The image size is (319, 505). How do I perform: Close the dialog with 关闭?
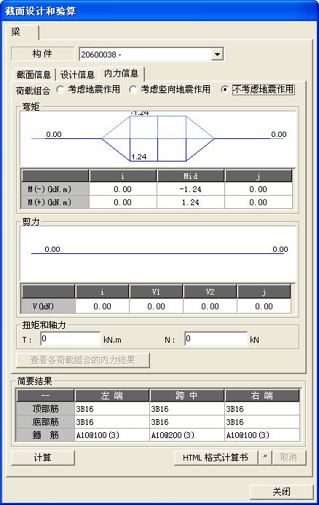click(281, 491)
